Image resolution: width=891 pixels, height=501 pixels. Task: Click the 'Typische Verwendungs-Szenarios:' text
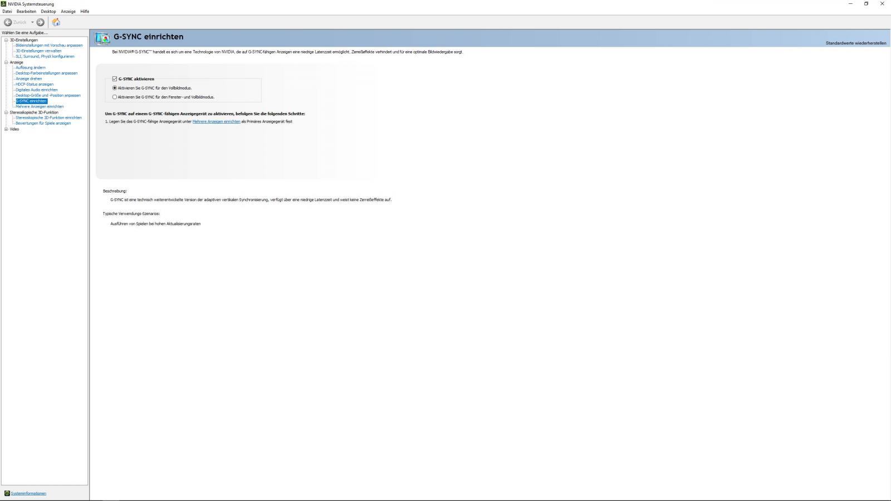click(131, 214)
